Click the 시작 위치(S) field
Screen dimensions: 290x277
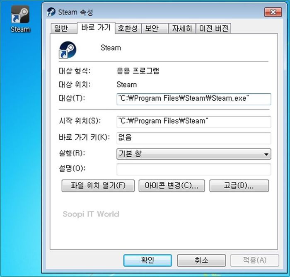[193, 121]
